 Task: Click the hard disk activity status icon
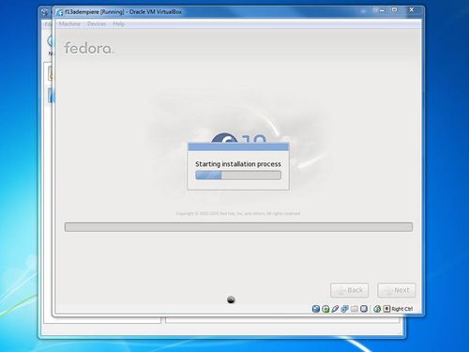[x=316, y=309]
